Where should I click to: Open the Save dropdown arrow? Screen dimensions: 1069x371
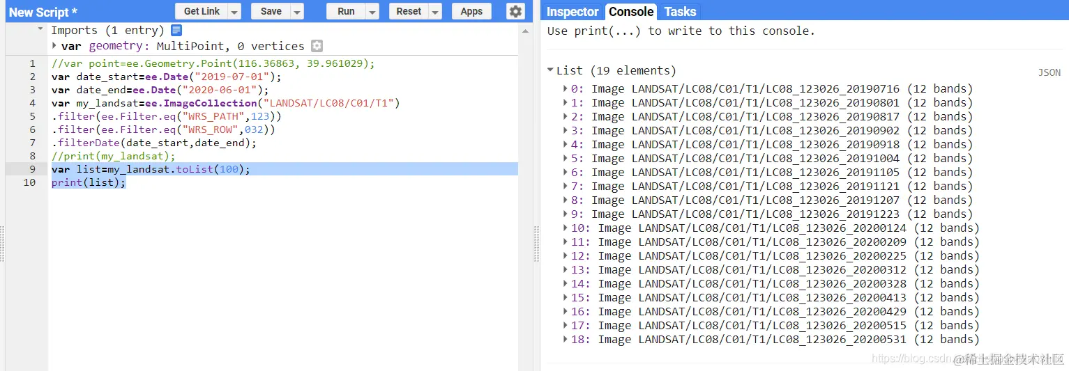click(x=297, y=11)
